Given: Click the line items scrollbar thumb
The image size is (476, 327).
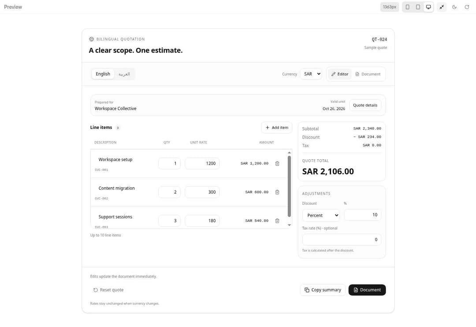Looking at the screenshot, I should coord(289,186).
